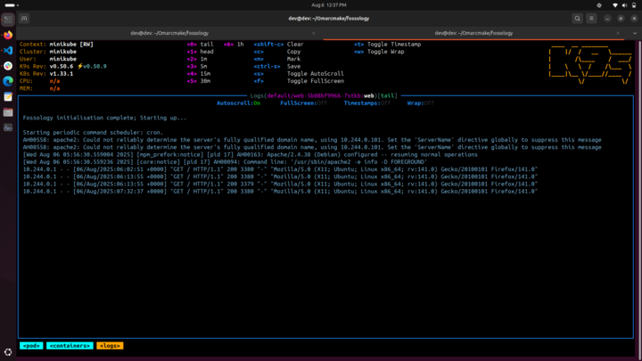This screenshot has width=642, height=361.
Task: Click the K9s Rev 'v0.50.6' value
Action: (62, 66)
